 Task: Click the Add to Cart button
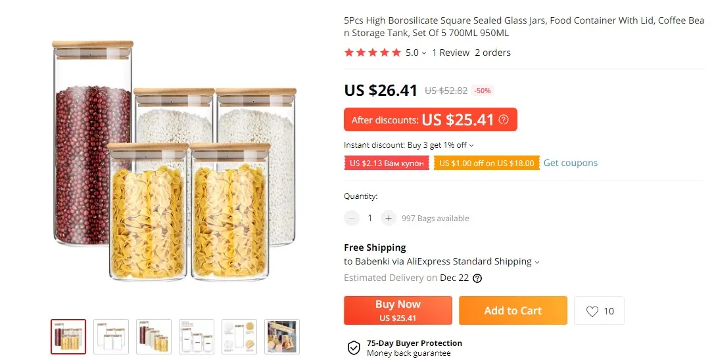click(513, 310)
